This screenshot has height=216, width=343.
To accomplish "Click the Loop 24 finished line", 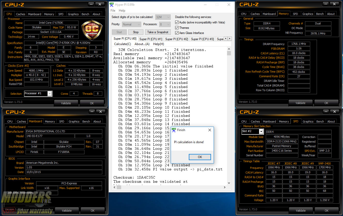I will [154, 165].
